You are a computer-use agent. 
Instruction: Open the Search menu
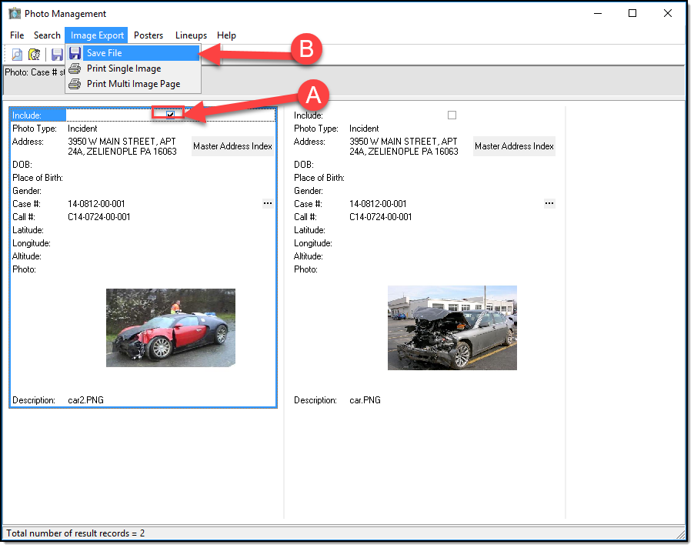point(47,35)
